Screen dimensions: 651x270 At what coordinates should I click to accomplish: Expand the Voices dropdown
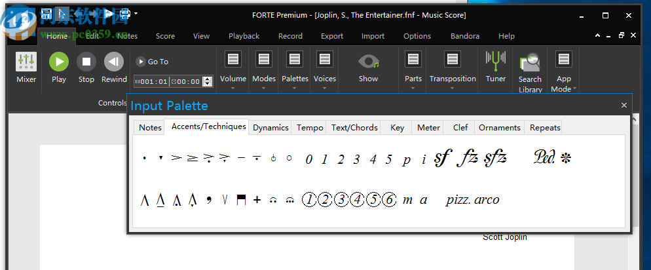pos(325,69)
